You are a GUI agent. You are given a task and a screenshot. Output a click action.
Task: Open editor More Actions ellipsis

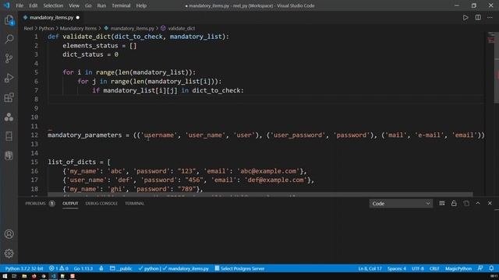click(x=490, y=17)
